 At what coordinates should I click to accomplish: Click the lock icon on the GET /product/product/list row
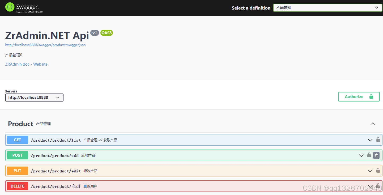click(x=378, y=140)
